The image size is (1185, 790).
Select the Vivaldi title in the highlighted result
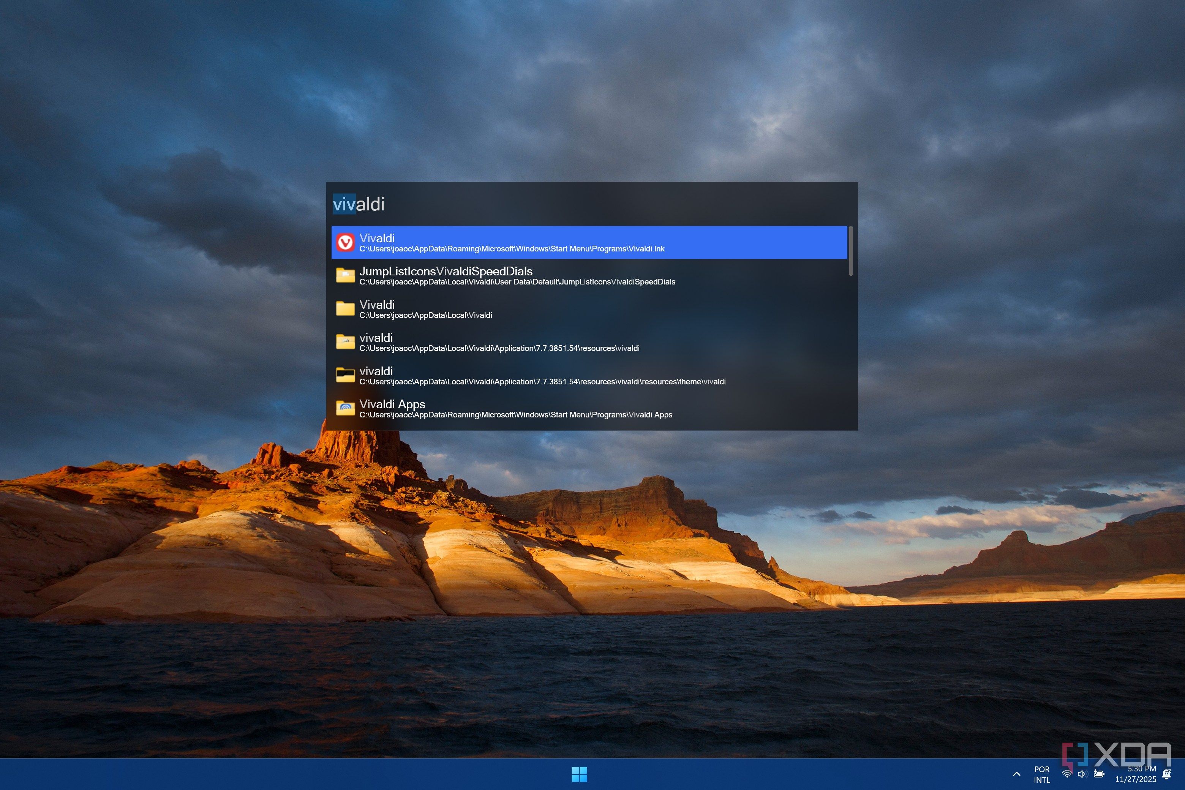click(377, 238)
